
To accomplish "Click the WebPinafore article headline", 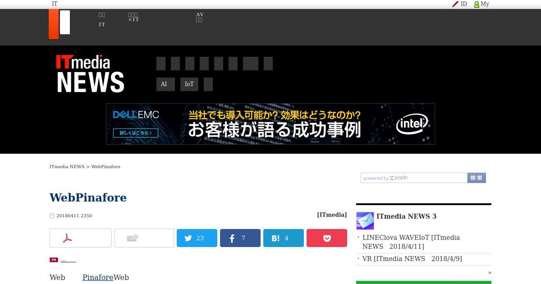I will (88, 198).
